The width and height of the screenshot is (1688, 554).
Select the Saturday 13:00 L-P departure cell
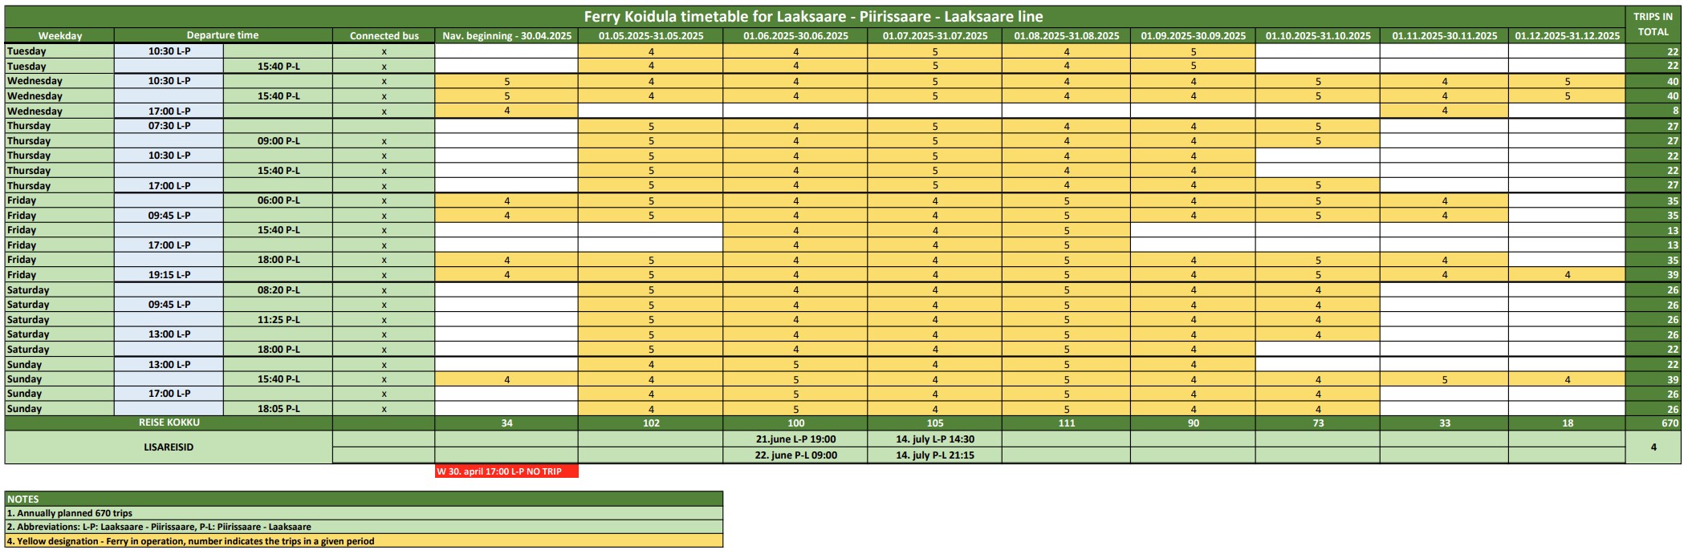pos(169,334)
